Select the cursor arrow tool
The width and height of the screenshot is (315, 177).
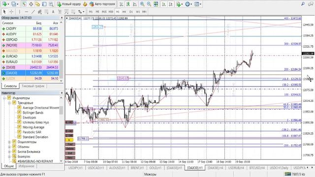click(4, 12)
